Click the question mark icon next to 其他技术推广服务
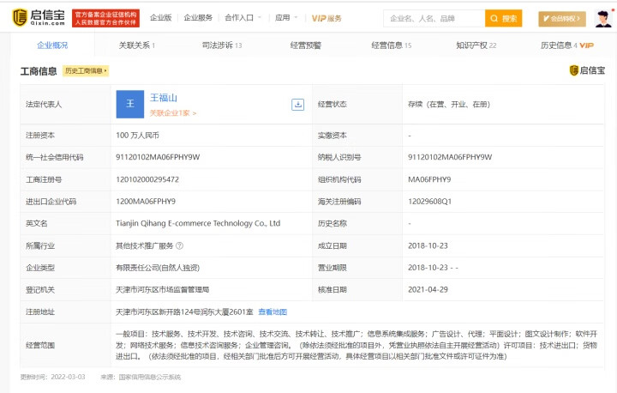The image size is (617, 393). point(179,245)
